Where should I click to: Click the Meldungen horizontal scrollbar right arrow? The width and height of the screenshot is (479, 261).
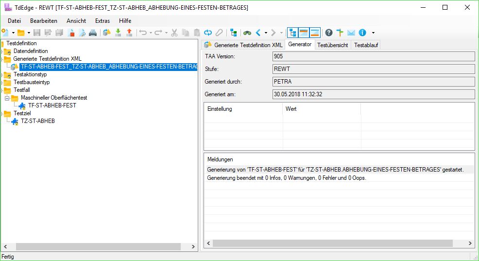coord(470,244)
